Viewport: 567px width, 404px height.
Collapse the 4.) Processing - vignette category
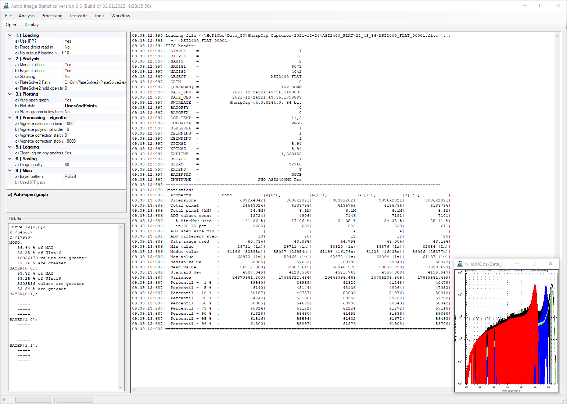(10, 118)
